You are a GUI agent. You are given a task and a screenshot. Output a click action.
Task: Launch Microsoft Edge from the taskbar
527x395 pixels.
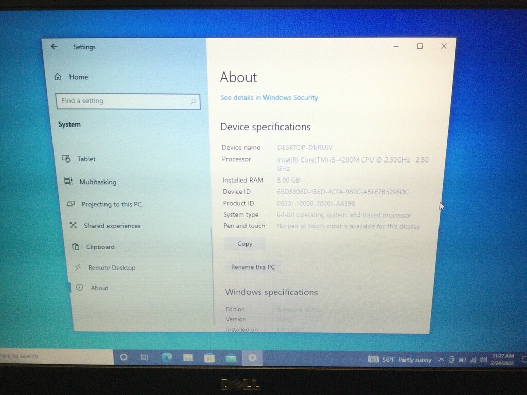coord(167,357)
